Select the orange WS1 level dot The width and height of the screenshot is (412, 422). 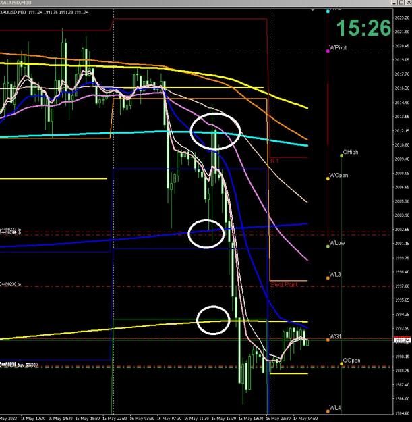click(328, 340)
